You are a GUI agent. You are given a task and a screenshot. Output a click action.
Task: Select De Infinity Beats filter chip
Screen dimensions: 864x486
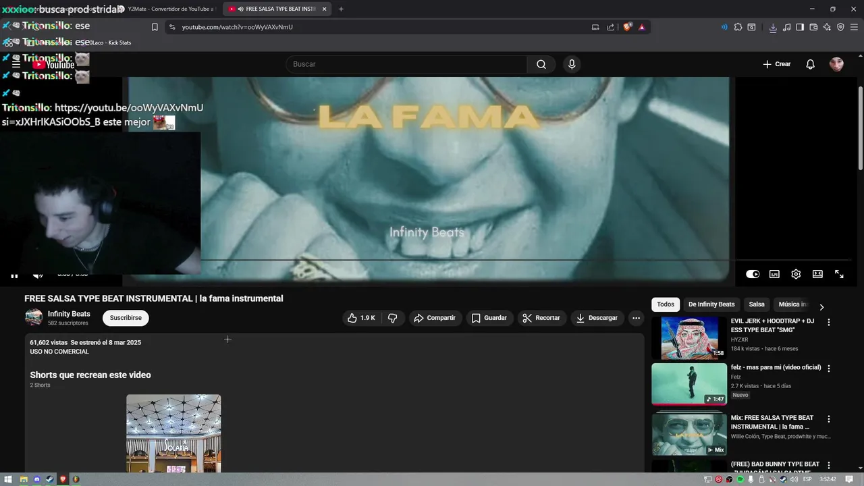coord(711,304)
